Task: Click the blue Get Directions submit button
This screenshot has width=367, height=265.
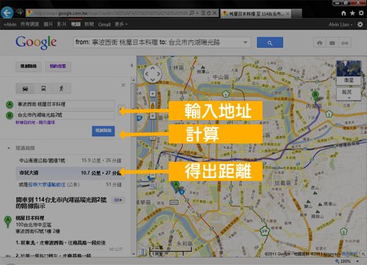Action: point(103,131)
